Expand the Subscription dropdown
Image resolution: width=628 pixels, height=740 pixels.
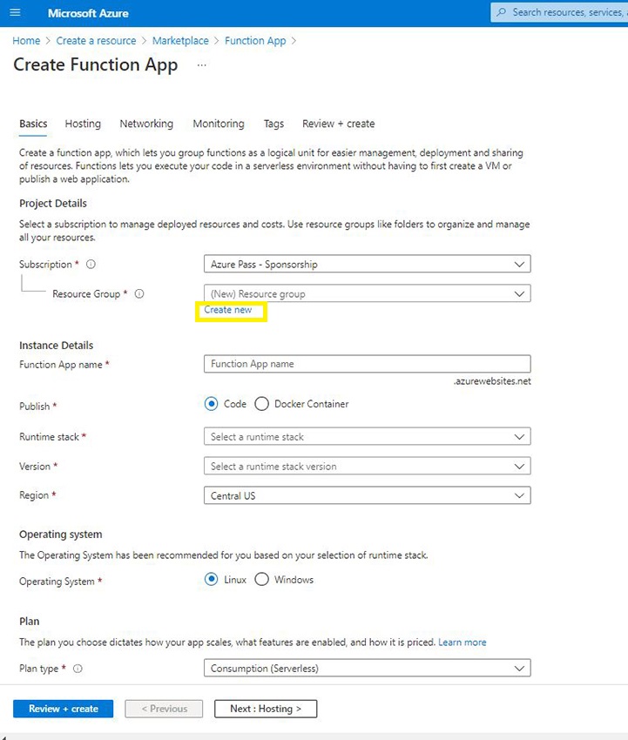click(x=367, y=264)
